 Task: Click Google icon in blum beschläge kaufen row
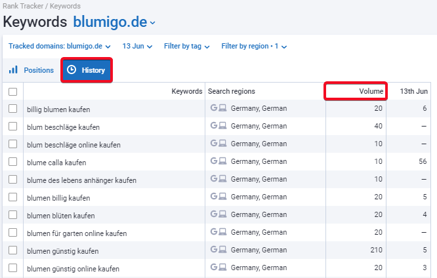click(x=214, y=125)
